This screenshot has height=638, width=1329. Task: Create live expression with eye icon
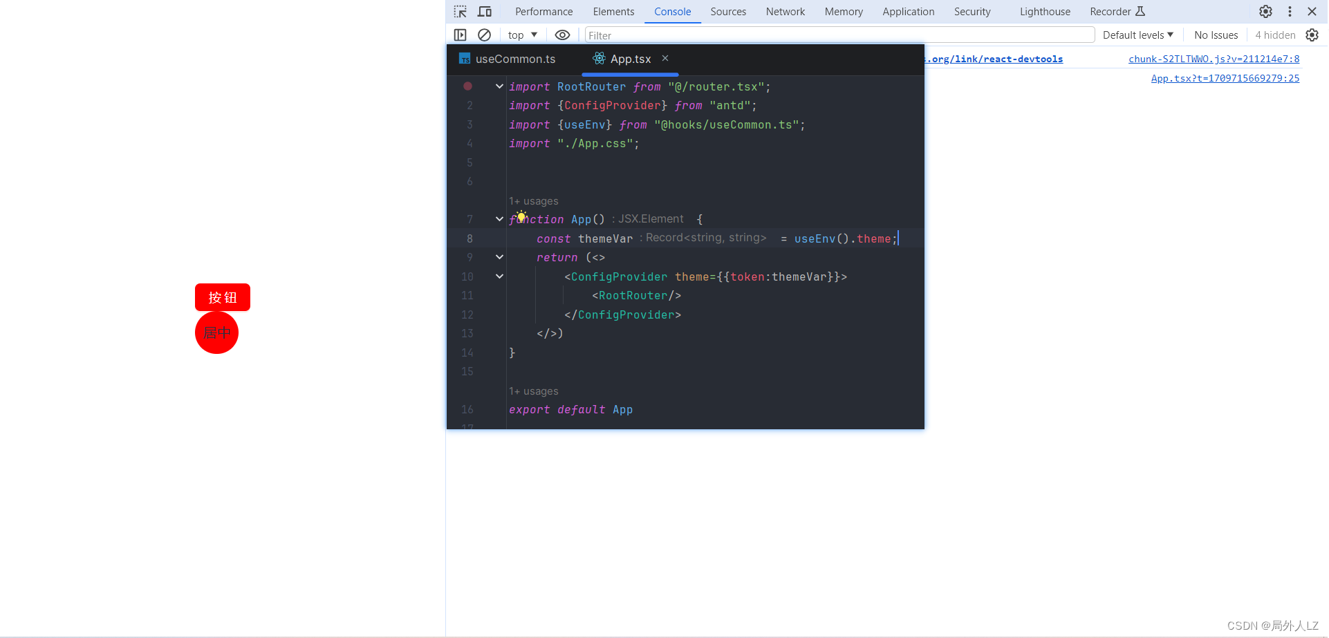point(563,35)
